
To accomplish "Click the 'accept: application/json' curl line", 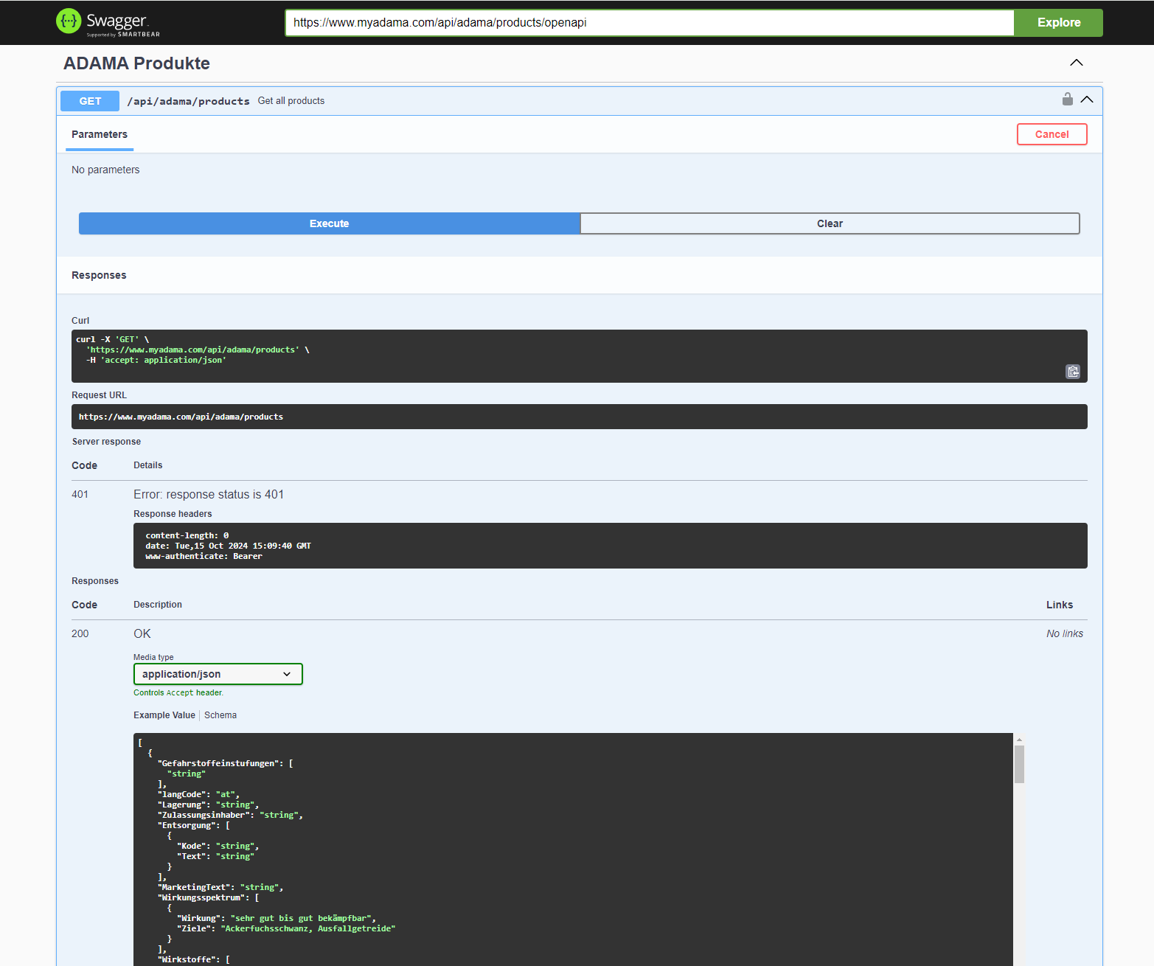I will coord(156,360).
